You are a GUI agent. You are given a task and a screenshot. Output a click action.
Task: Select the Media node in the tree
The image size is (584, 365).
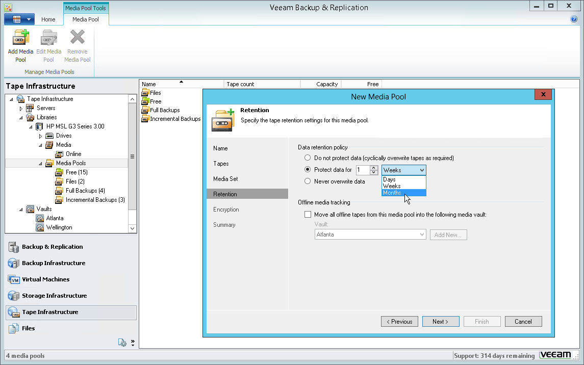63,145
